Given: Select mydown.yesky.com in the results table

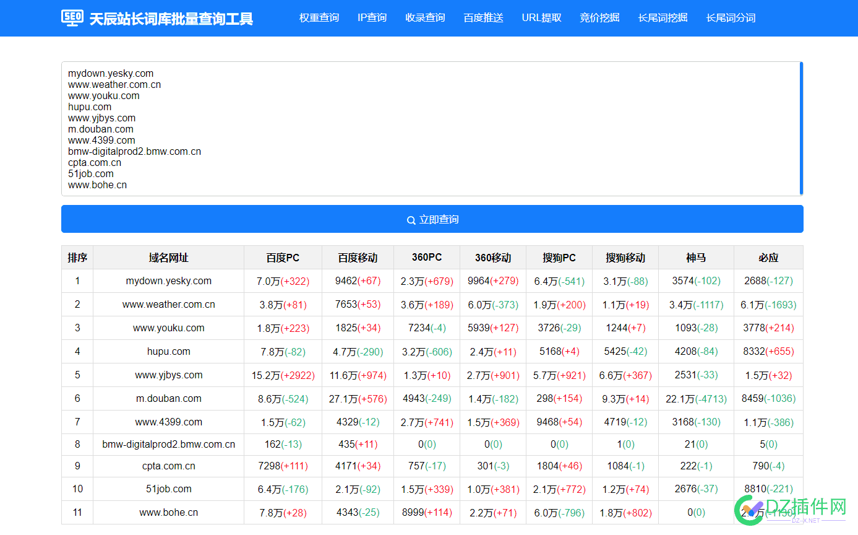Looking at the screenshot, I should point(169,281).
